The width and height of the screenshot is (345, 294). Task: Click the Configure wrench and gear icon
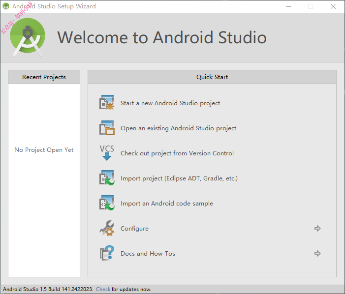107,228
